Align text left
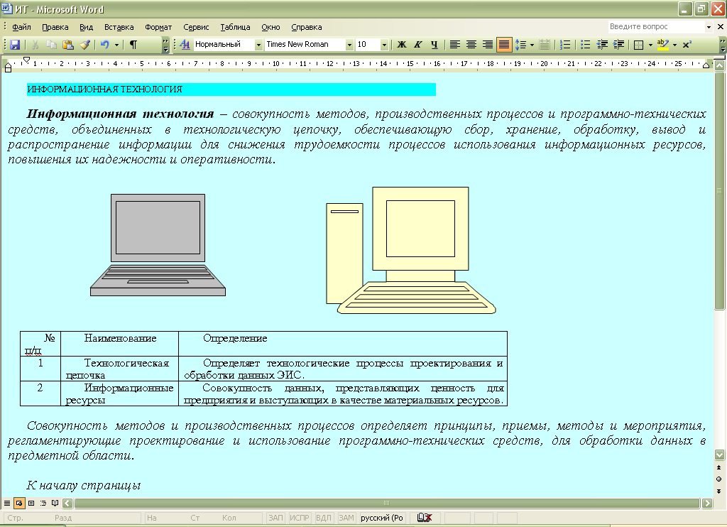727x527 pixels. click(x=455, y=45)
